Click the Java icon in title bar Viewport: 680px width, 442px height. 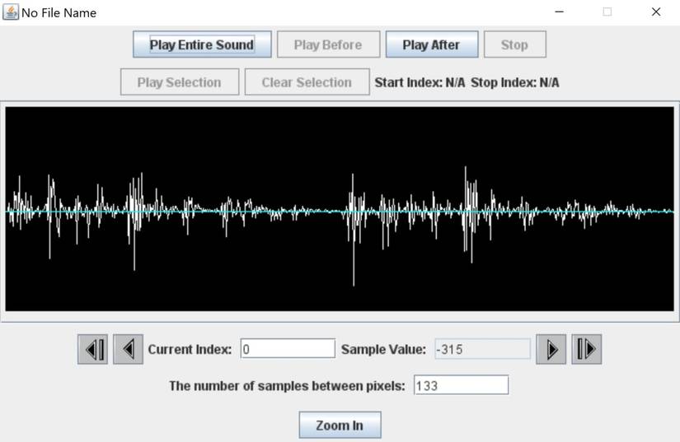coord(11,12)
